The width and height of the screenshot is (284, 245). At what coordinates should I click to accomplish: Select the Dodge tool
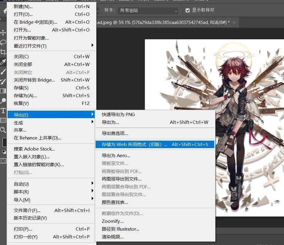[x=3, y=101]
